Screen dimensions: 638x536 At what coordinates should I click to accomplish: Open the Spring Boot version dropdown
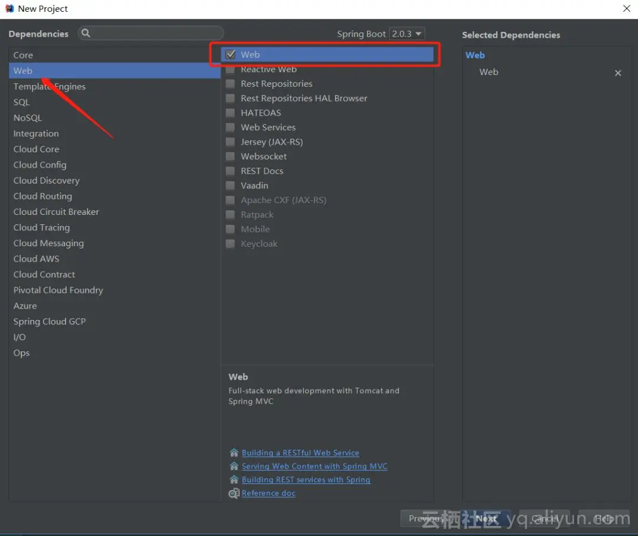407,34
